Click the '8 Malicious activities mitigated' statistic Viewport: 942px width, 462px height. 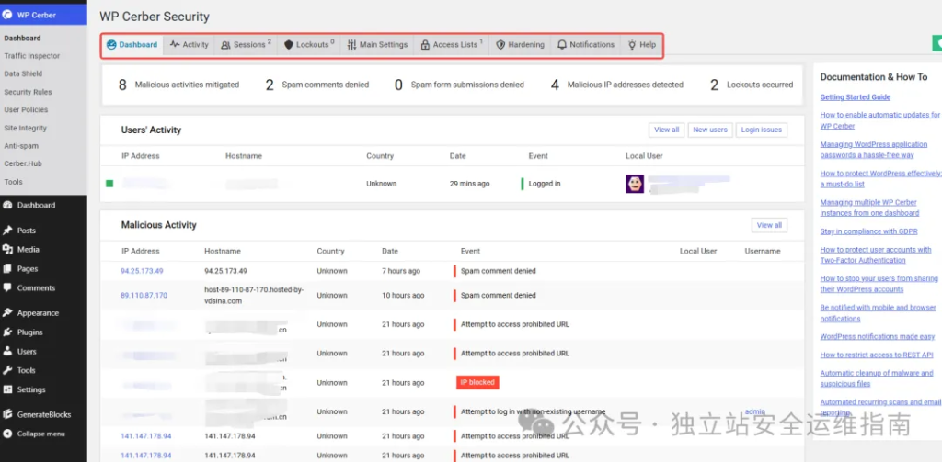178,85
